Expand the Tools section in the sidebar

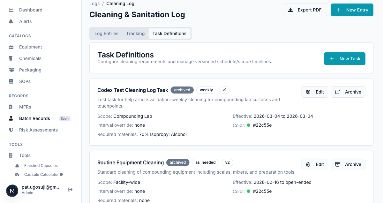[x=25, y=155]
